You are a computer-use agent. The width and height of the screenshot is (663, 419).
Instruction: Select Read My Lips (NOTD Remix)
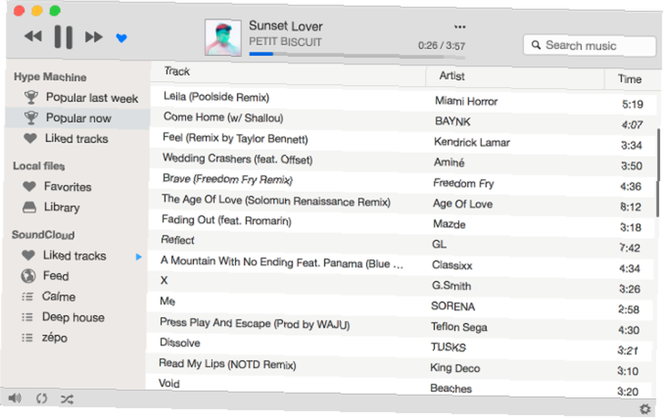[227, 363]
